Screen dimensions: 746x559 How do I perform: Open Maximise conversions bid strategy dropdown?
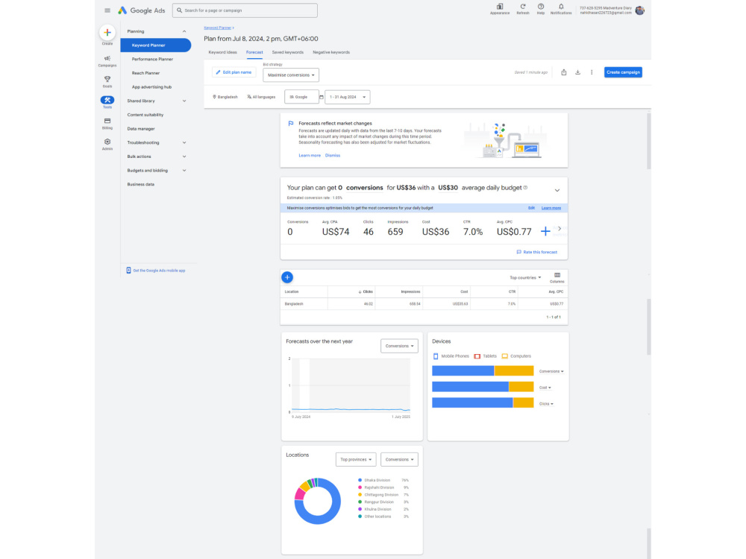291,75
